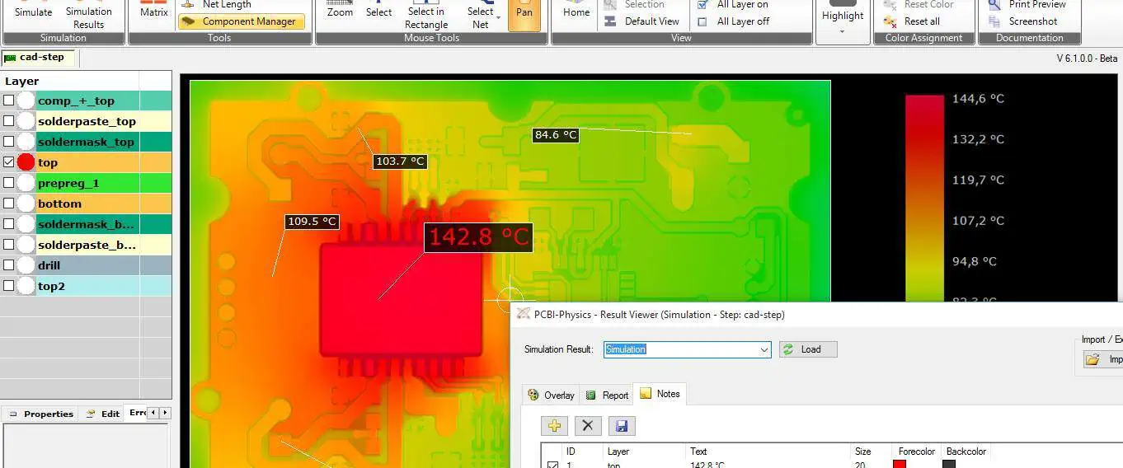This screenshot has height=468, width=1123.
Task: Open the Component Manager tool
Action: point(241,21)
